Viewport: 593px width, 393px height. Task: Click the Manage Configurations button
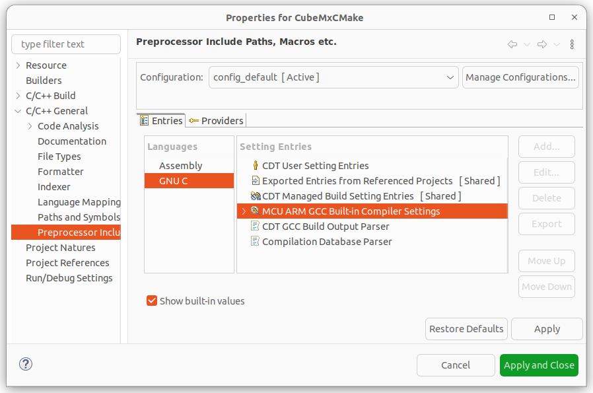(x=520, y=77)
